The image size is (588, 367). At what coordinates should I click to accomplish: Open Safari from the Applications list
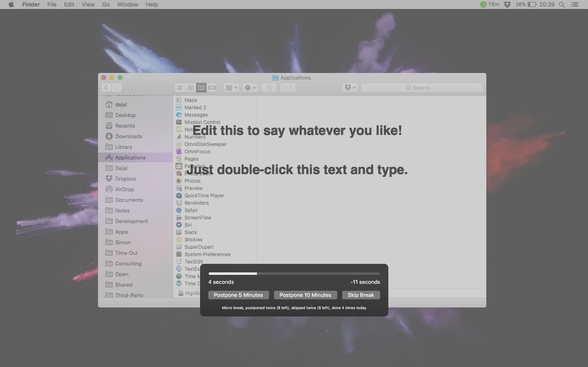(x=191, y=210)
